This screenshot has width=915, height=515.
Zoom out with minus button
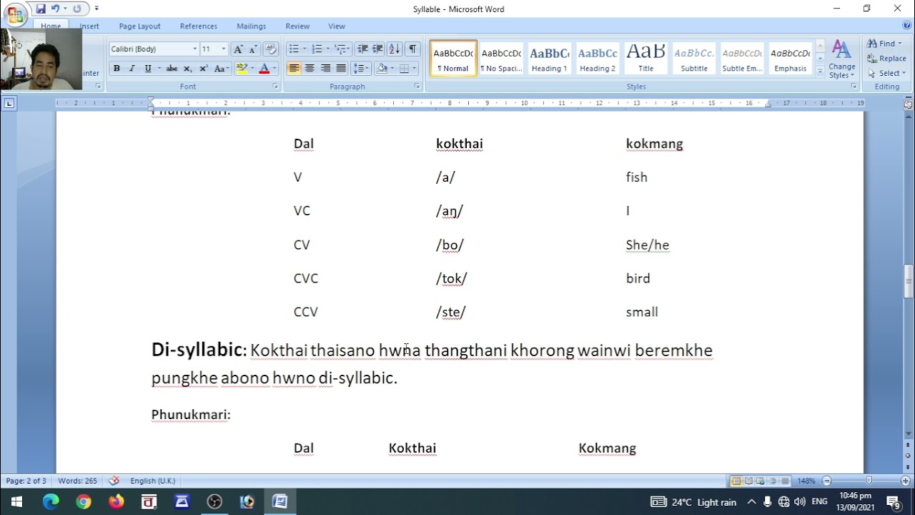tap(827, 481)
